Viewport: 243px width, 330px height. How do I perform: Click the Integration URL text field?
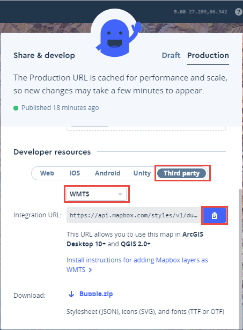tap(134, 215)
